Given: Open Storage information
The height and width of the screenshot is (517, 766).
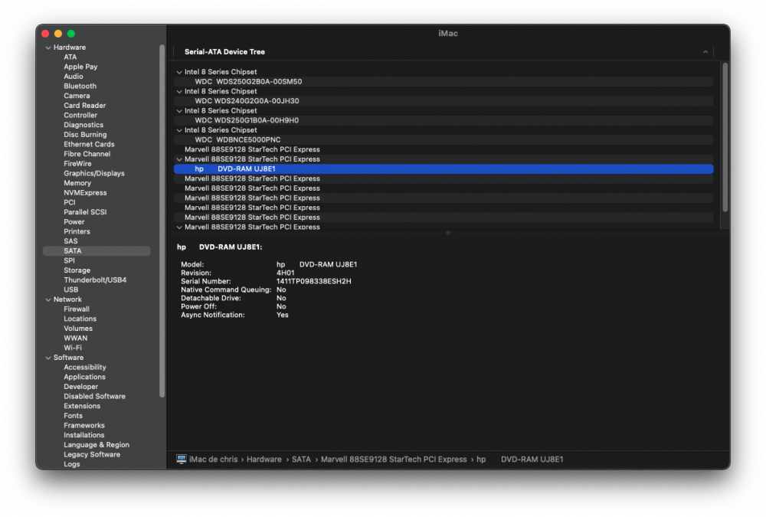Looking at the screenshot, I should point(77,270).
